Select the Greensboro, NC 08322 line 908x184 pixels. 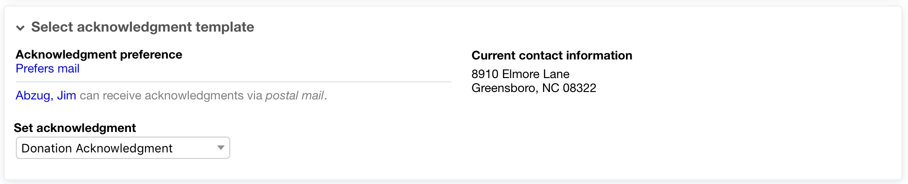[534, 88]
